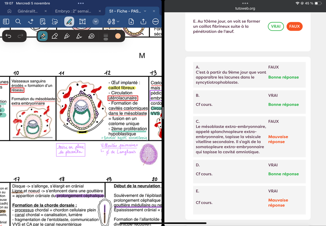Toggle handwriting pen mode in top toolbar
The width and height of the screenshot is (326, 226).
click(69, 21)
